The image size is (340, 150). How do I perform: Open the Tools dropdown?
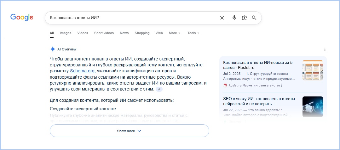[x=193, y=33]
